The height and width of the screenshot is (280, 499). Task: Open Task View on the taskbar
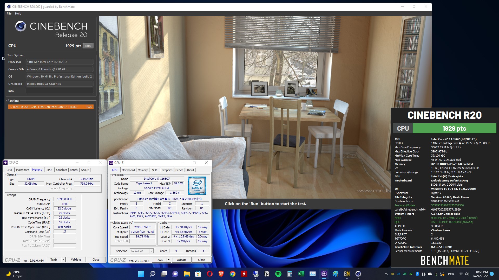164,274
